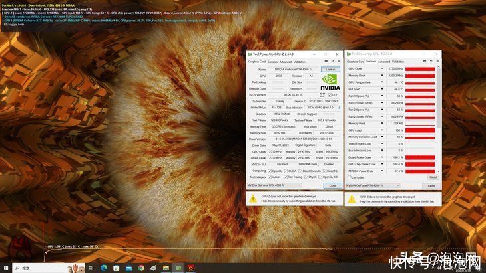
Task: Open GPU selector combo in Sensors window
Action: pyautogui.click(x=373, y=185)
